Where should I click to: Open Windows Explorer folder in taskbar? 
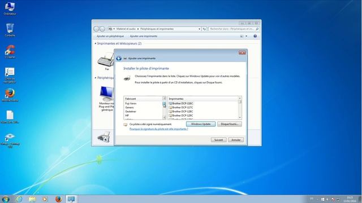click(32, 199)
